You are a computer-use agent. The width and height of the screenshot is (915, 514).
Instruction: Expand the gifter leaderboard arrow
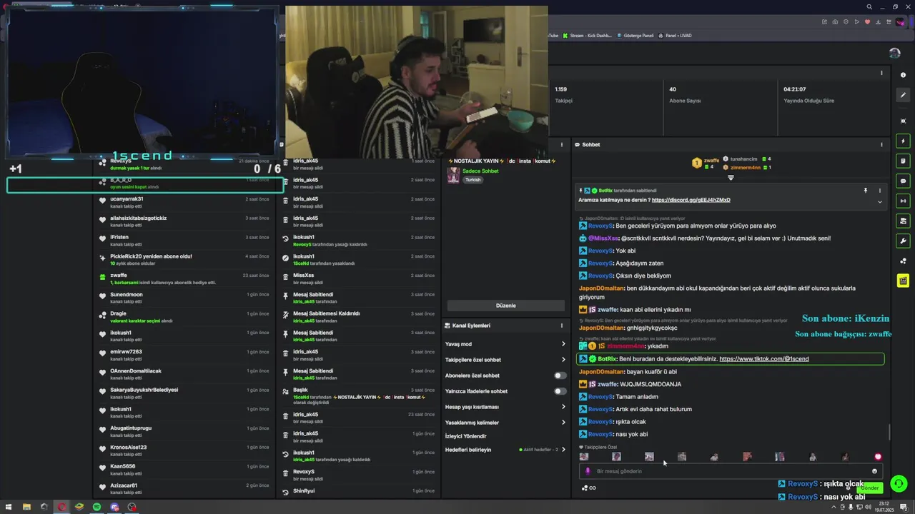pyautogui.click(x=731, y=177)
